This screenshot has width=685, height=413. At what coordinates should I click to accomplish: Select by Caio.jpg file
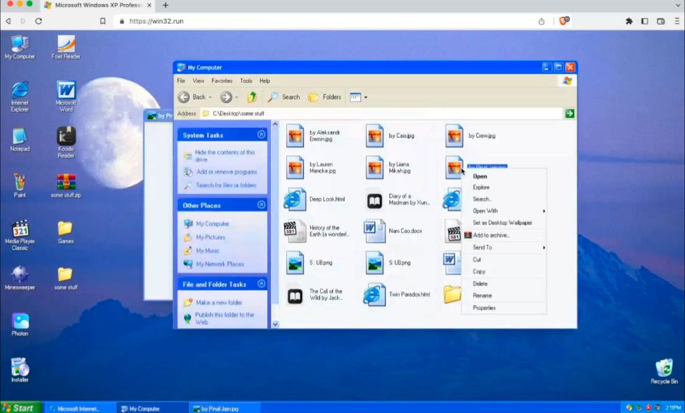click(x=390, y=136)
